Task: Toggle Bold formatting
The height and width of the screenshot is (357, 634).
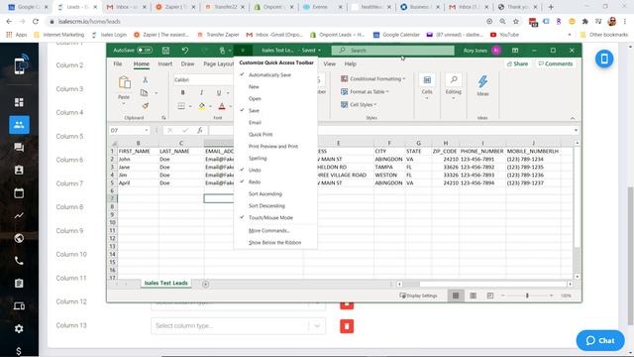Action: (182, 92)
